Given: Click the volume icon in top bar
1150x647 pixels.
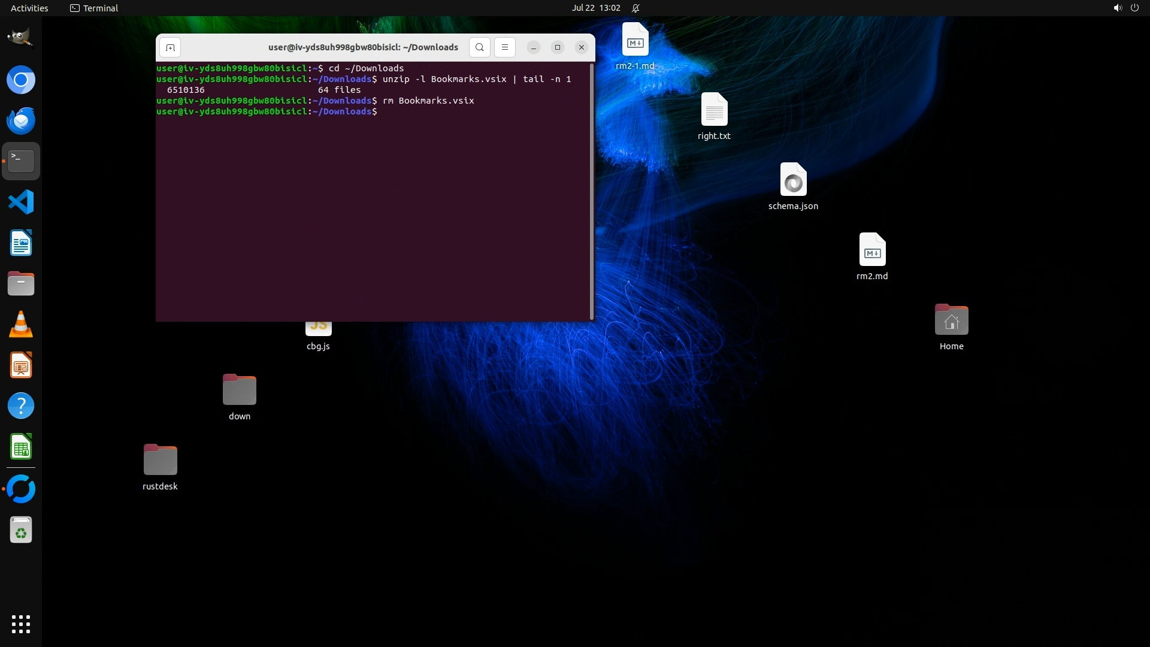Looking at the screenshot, I should 1117,8.
